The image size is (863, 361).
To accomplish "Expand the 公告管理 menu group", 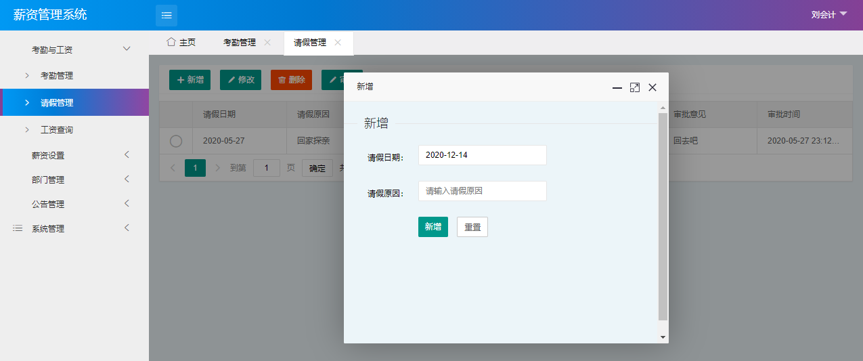I will click(x=126, y=204).
